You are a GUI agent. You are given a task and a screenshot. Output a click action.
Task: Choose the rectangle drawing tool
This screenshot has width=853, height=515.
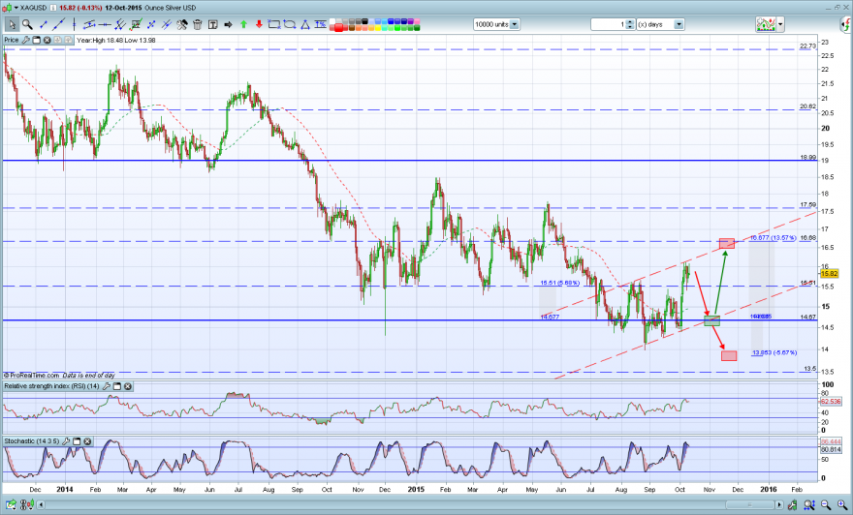coord(274,24)
